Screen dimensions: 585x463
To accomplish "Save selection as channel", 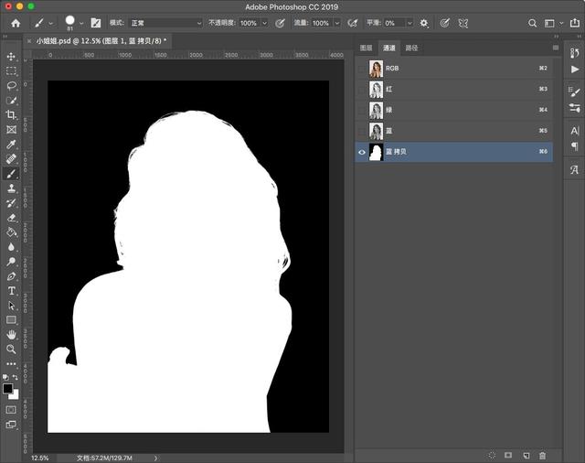I will (508, 455).
